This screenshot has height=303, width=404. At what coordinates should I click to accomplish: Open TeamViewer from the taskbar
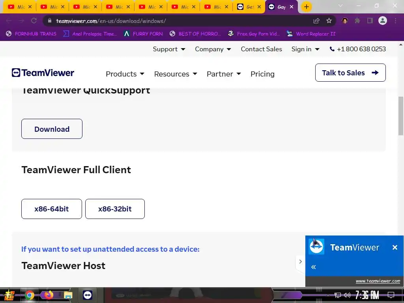point(88,295)
